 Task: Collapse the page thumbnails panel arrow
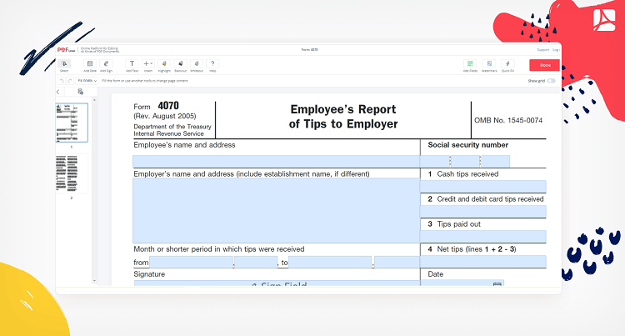(58, 92)
